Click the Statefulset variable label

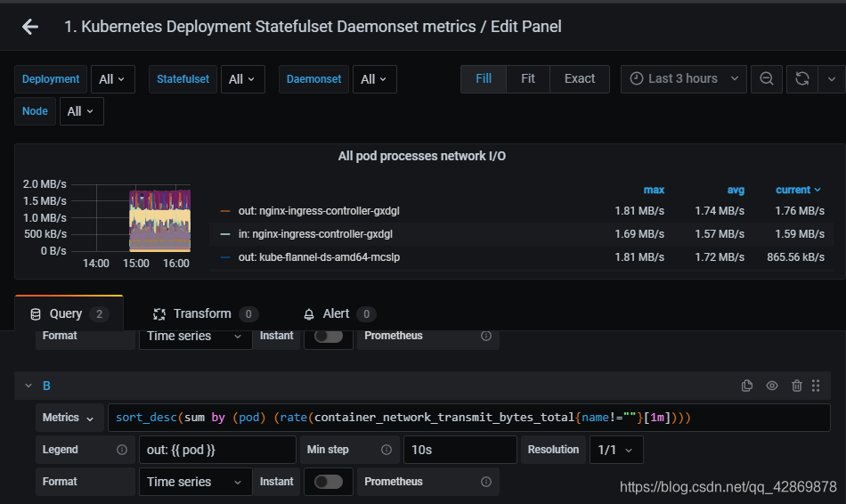point(183,79)
